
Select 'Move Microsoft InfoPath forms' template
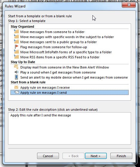[x=66, y=52]
